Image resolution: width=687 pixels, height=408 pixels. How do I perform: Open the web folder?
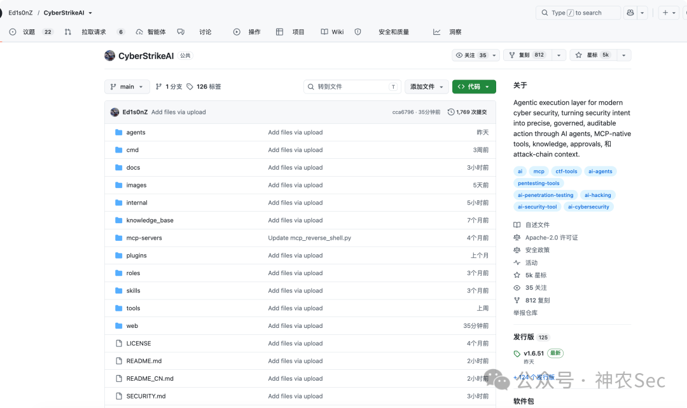132,325
